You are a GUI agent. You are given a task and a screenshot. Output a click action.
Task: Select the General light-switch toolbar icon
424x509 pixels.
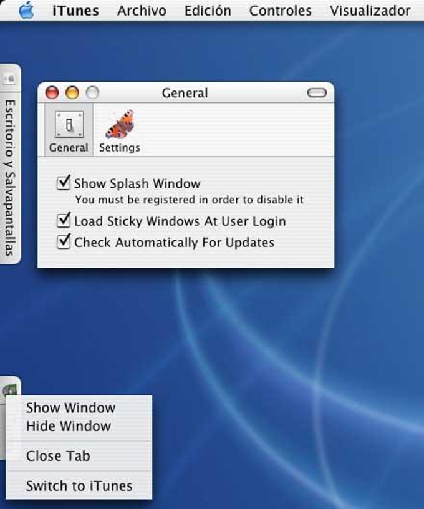pyautogui.click(x=69, y=130)
